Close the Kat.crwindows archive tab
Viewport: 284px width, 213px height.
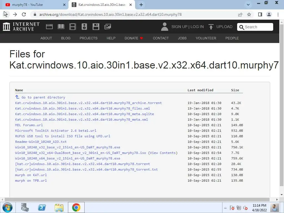(x=131, y=5)
